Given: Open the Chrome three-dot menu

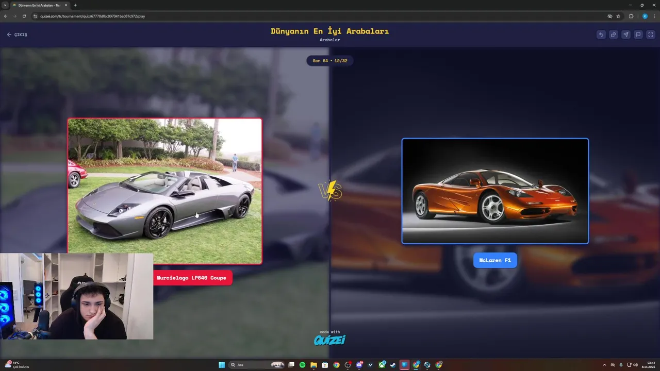Looking at the screenshot, I should [654, 16].
